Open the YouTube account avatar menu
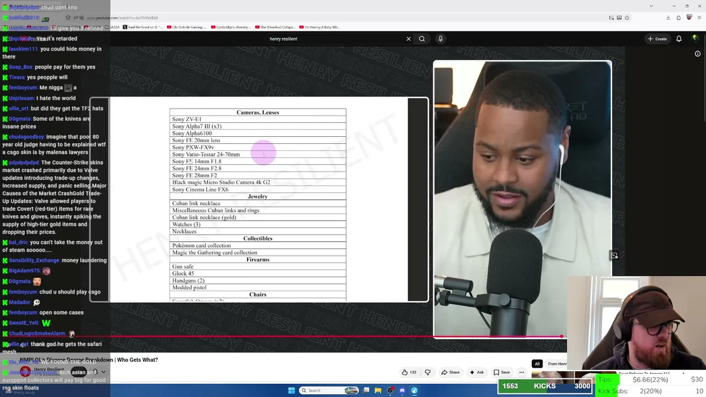The width and height of the screenshot is (706, 397). tap(695, 39)
